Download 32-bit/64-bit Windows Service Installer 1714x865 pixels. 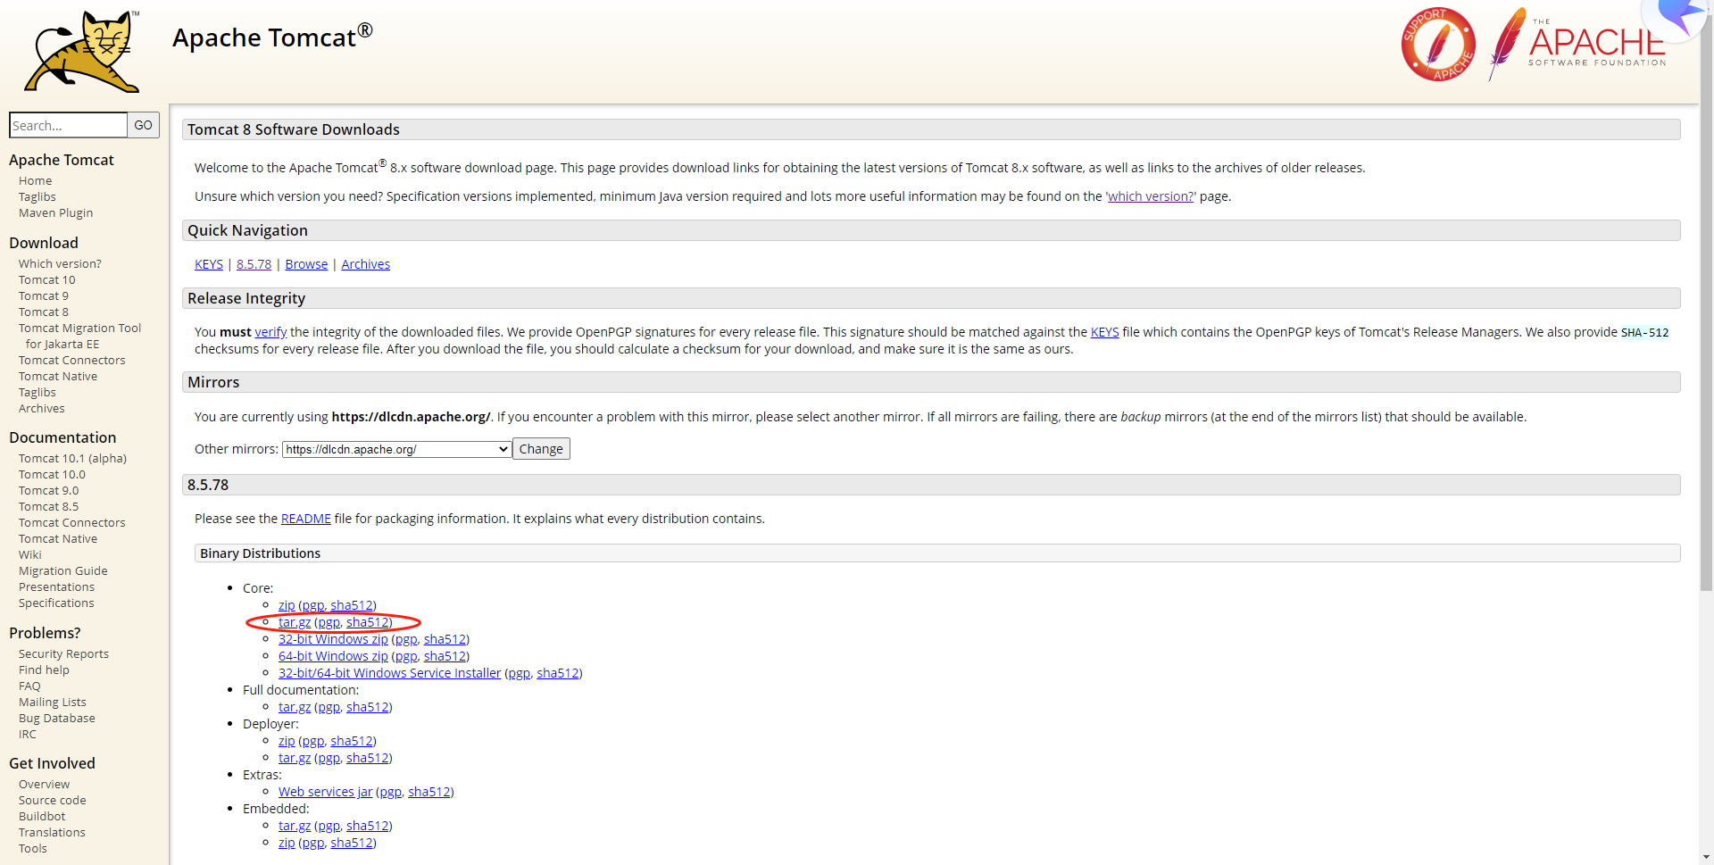click(389, 673)
